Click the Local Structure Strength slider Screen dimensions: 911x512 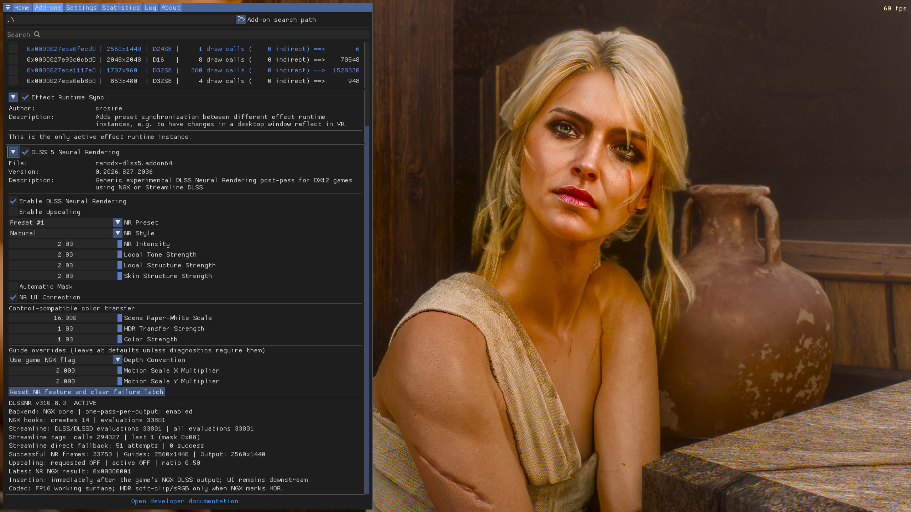66,265
